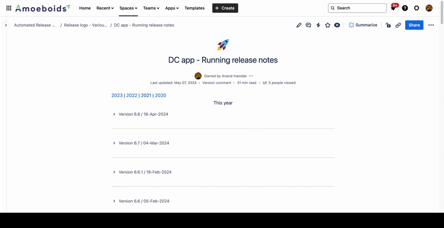The image size is (444, 228).
Task: Open DC app breadcrumb link
Action: click(144, 25)
